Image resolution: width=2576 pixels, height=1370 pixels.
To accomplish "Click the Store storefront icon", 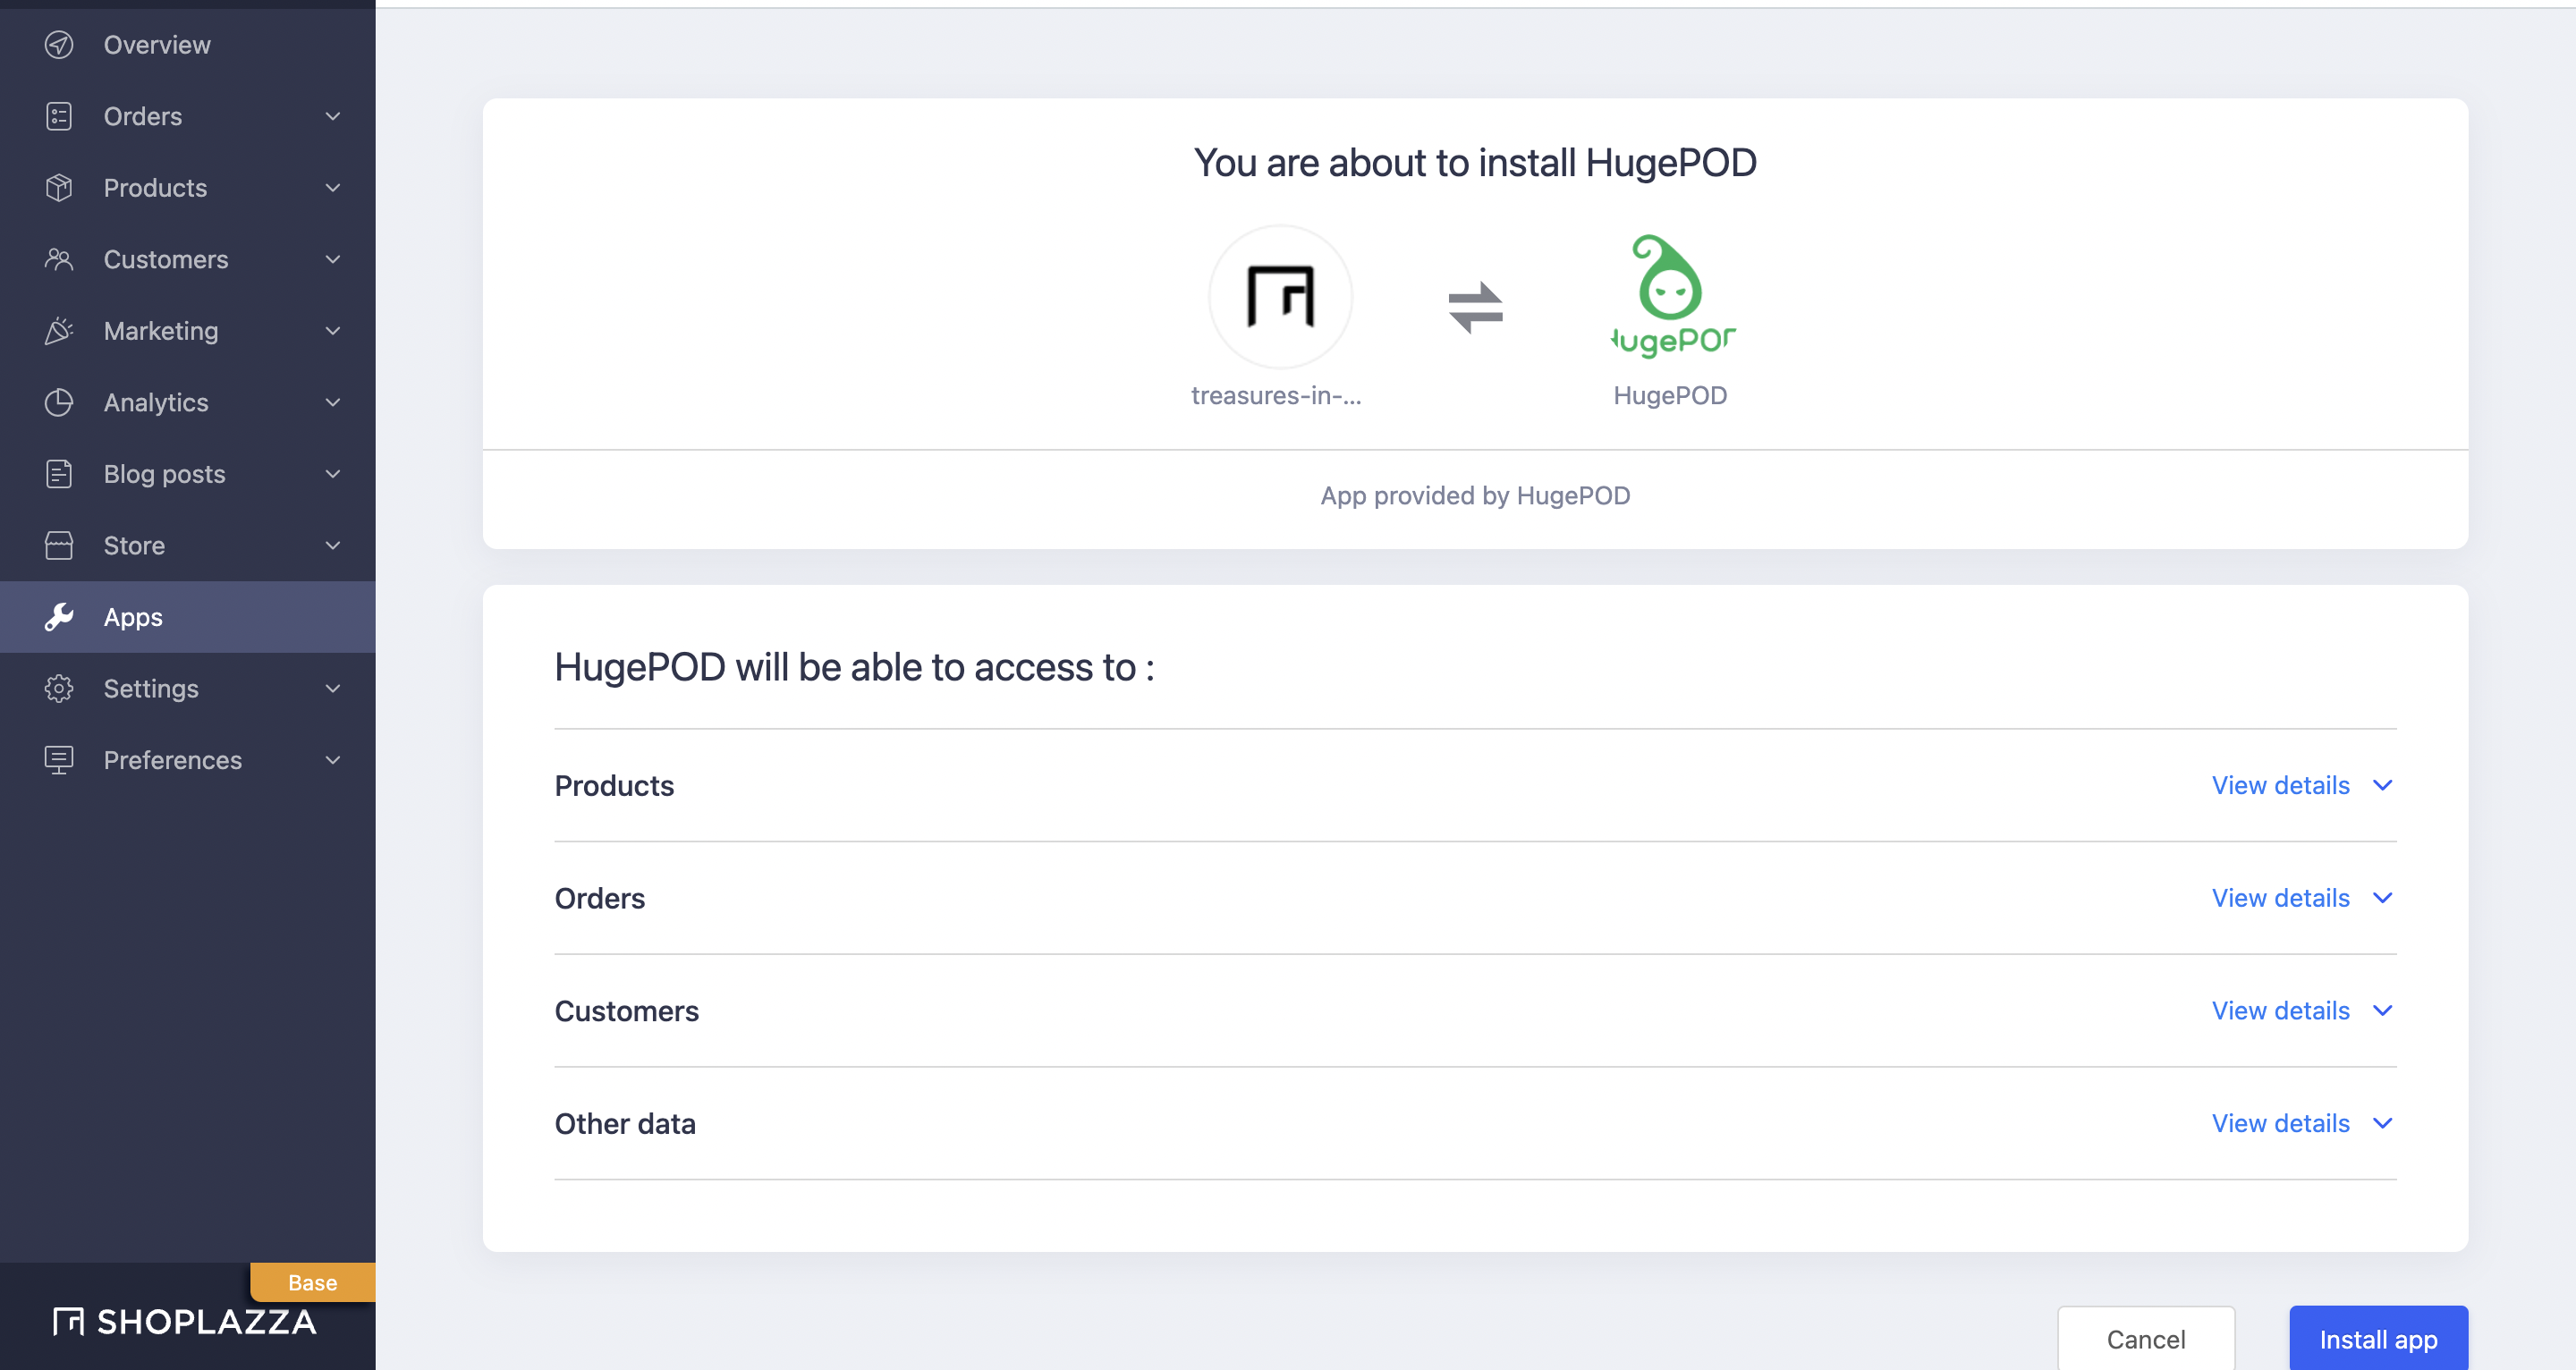I will click(59, 545).
